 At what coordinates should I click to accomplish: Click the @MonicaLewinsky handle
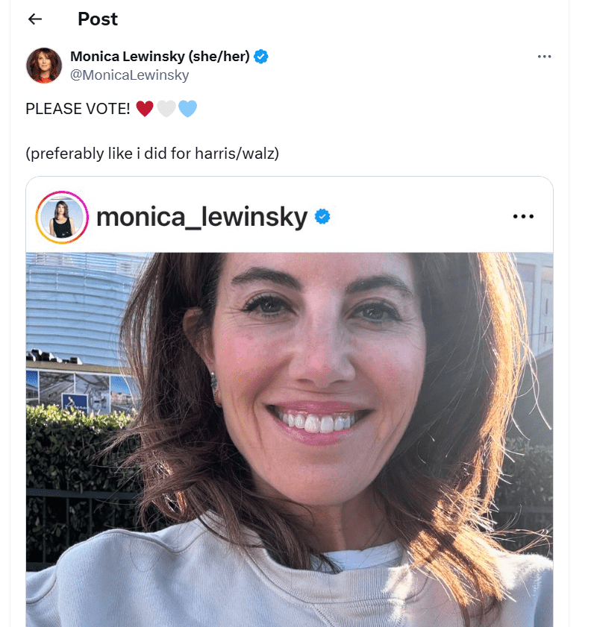tap(129, 75)
